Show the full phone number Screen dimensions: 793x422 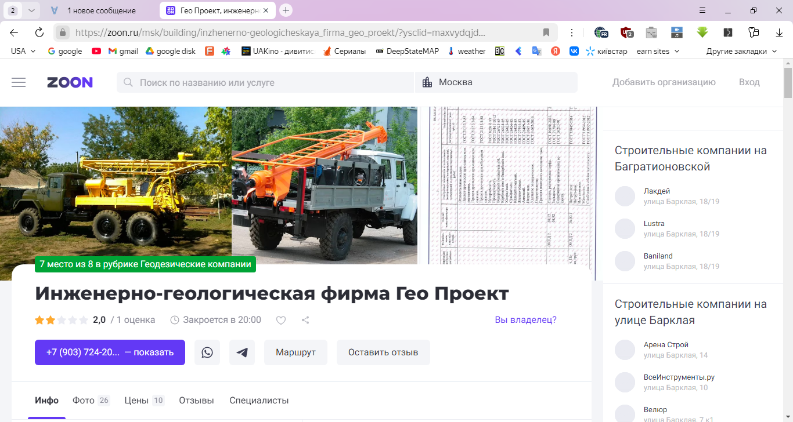pos(110,352)
